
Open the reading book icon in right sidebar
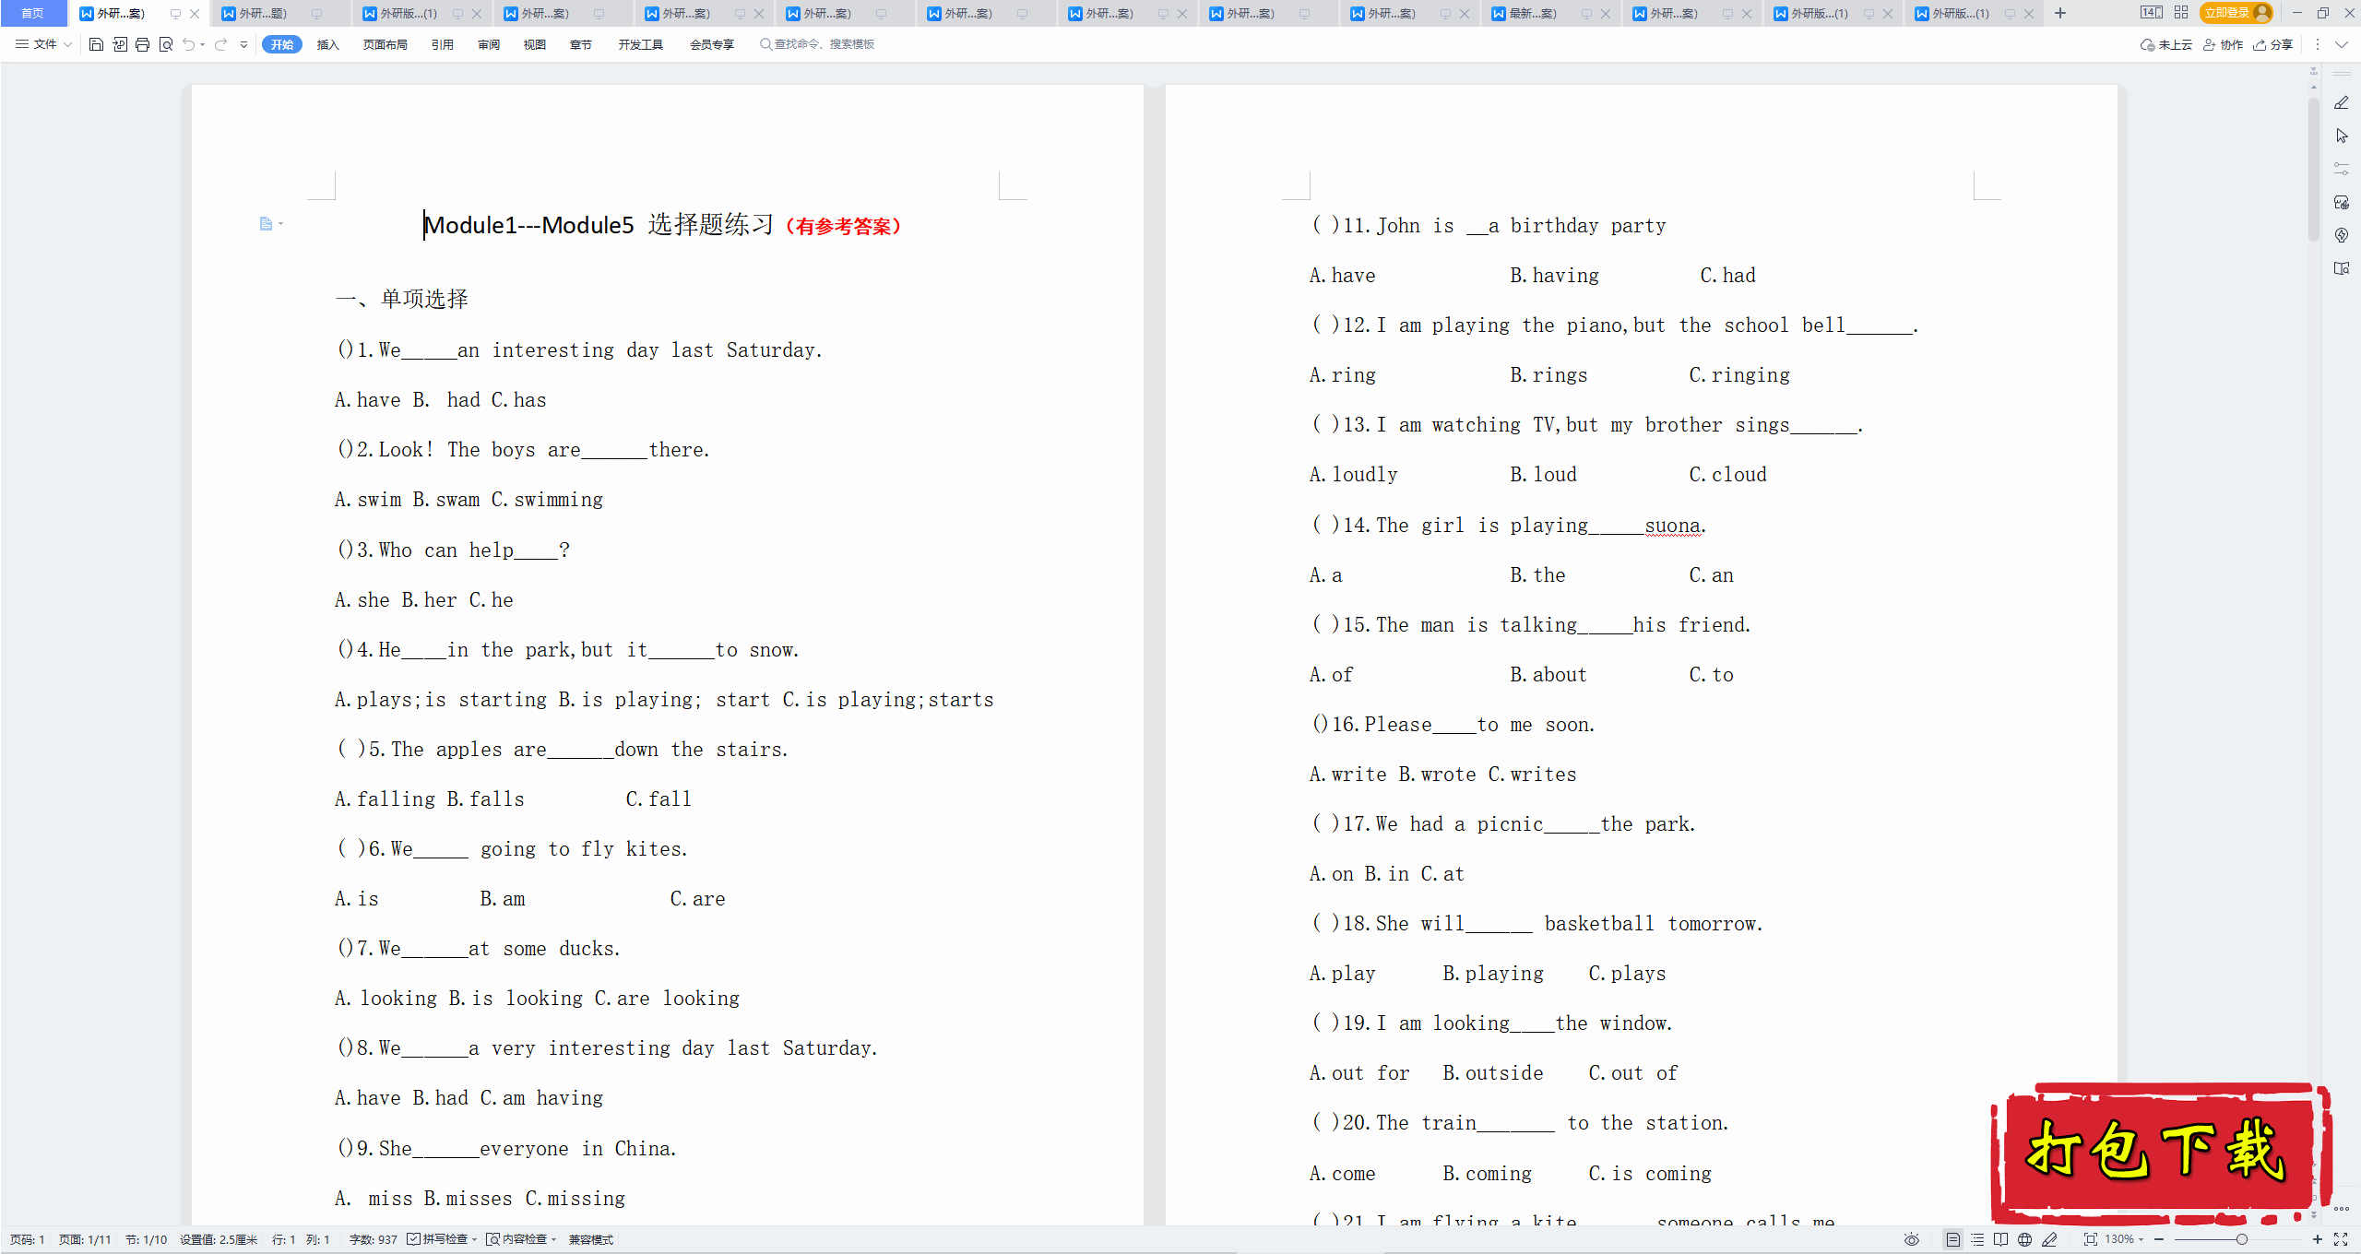tap(2341, 268)
